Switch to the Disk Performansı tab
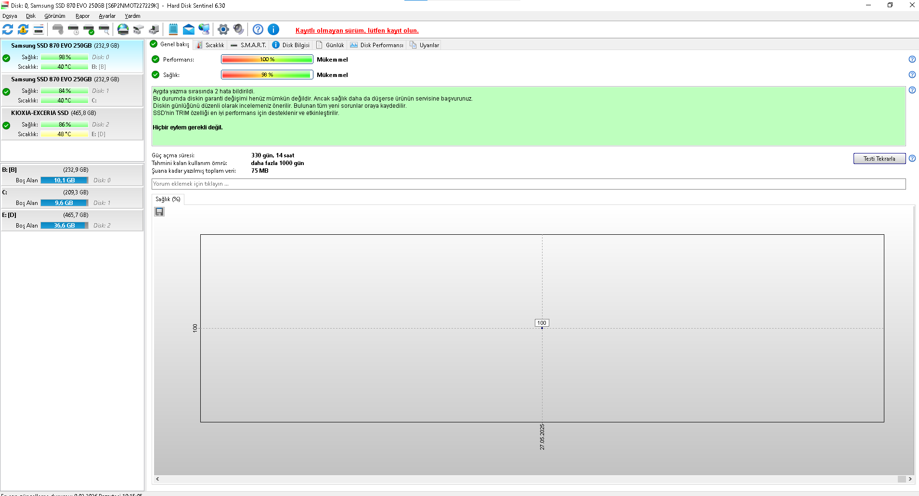The height and width of the screenshot is (496, 919). click(x=376, y=45)
